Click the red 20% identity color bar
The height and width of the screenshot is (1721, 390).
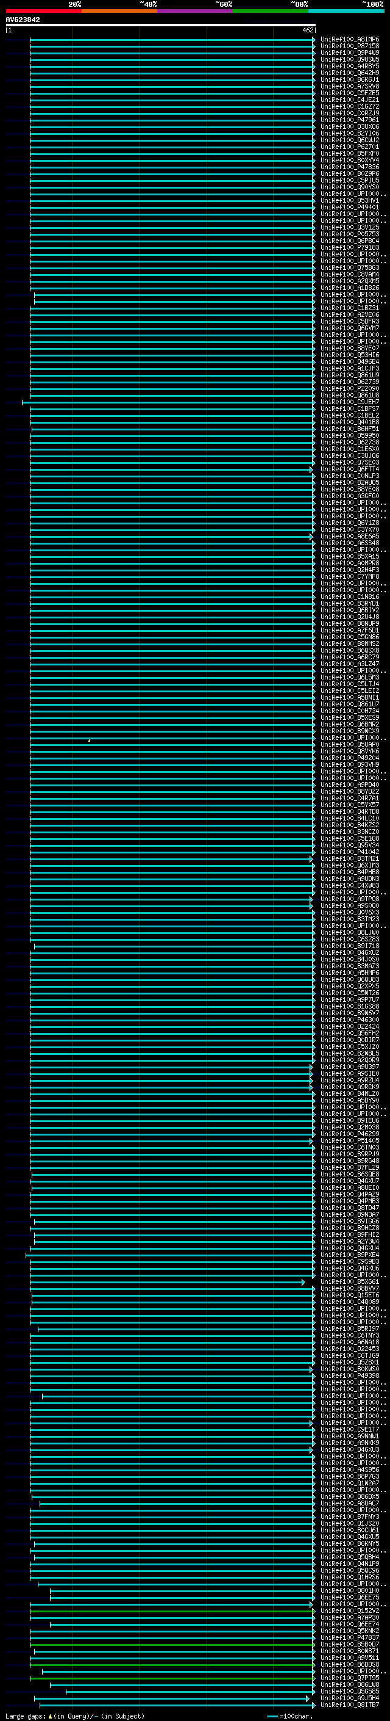(x=43, y=11)
